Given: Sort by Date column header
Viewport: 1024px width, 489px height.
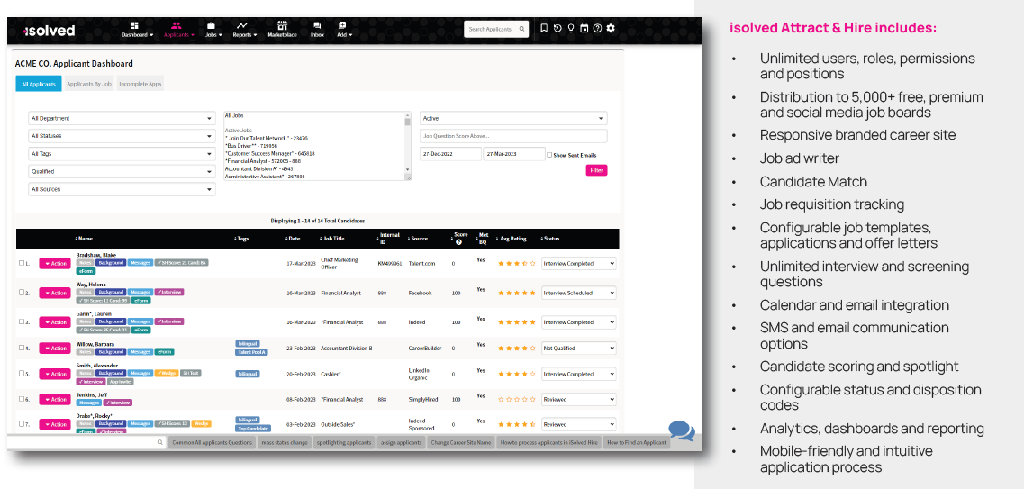Looking at the screenshot, I should [293, 239].
